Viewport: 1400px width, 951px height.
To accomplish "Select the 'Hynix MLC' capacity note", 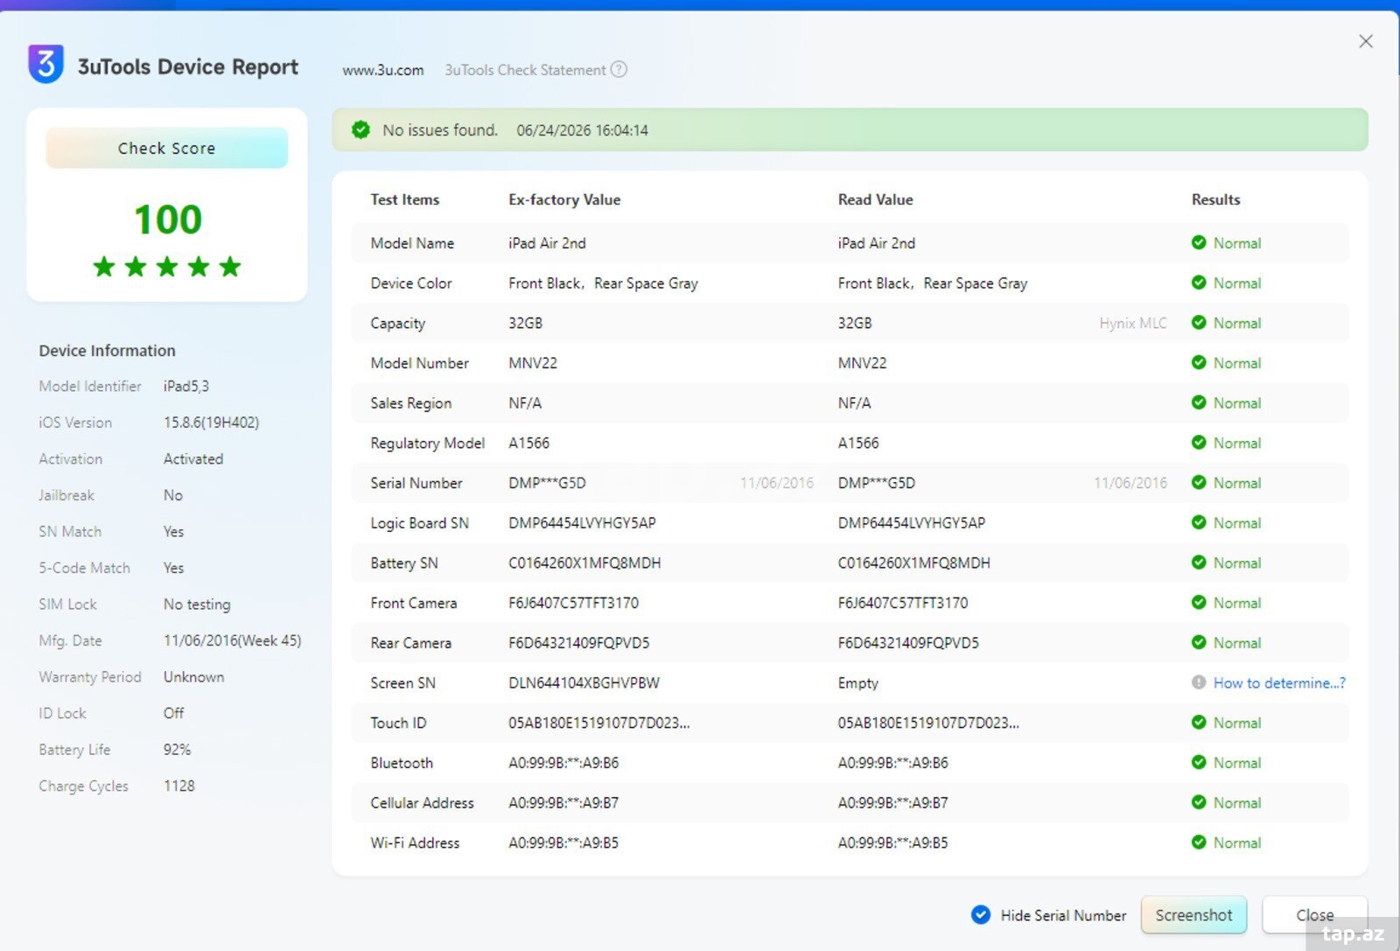I will (x=1133, y=324).
